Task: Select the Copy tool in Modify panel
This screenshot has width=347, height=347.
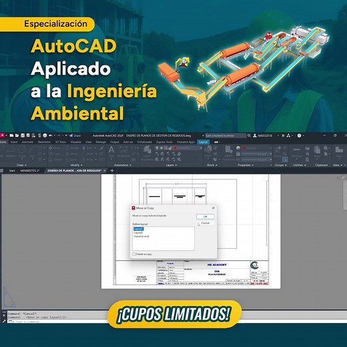Action: pyautogui.click(x=55, y=153)
